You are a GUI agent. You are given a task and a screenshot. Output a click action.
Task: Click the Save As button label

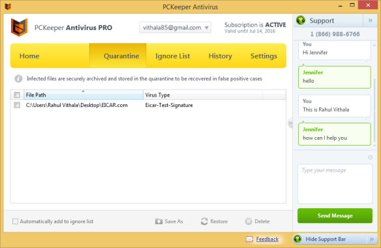pyautogui.click(x=174, y=221)
